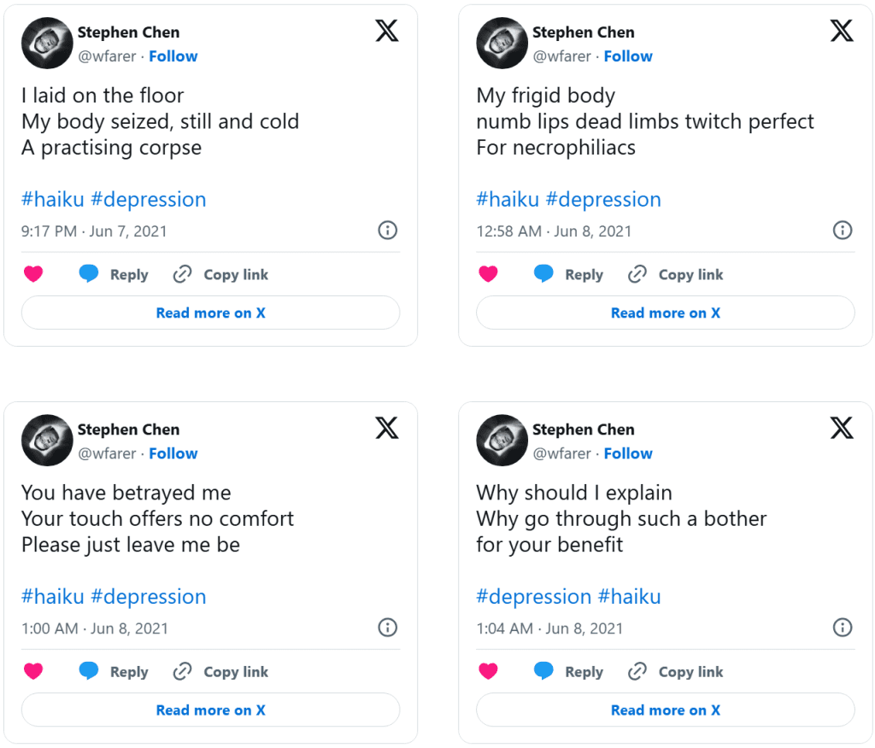
Task: Reply to the 'You have betrayed me' tweet
Action: click(114, 671)
